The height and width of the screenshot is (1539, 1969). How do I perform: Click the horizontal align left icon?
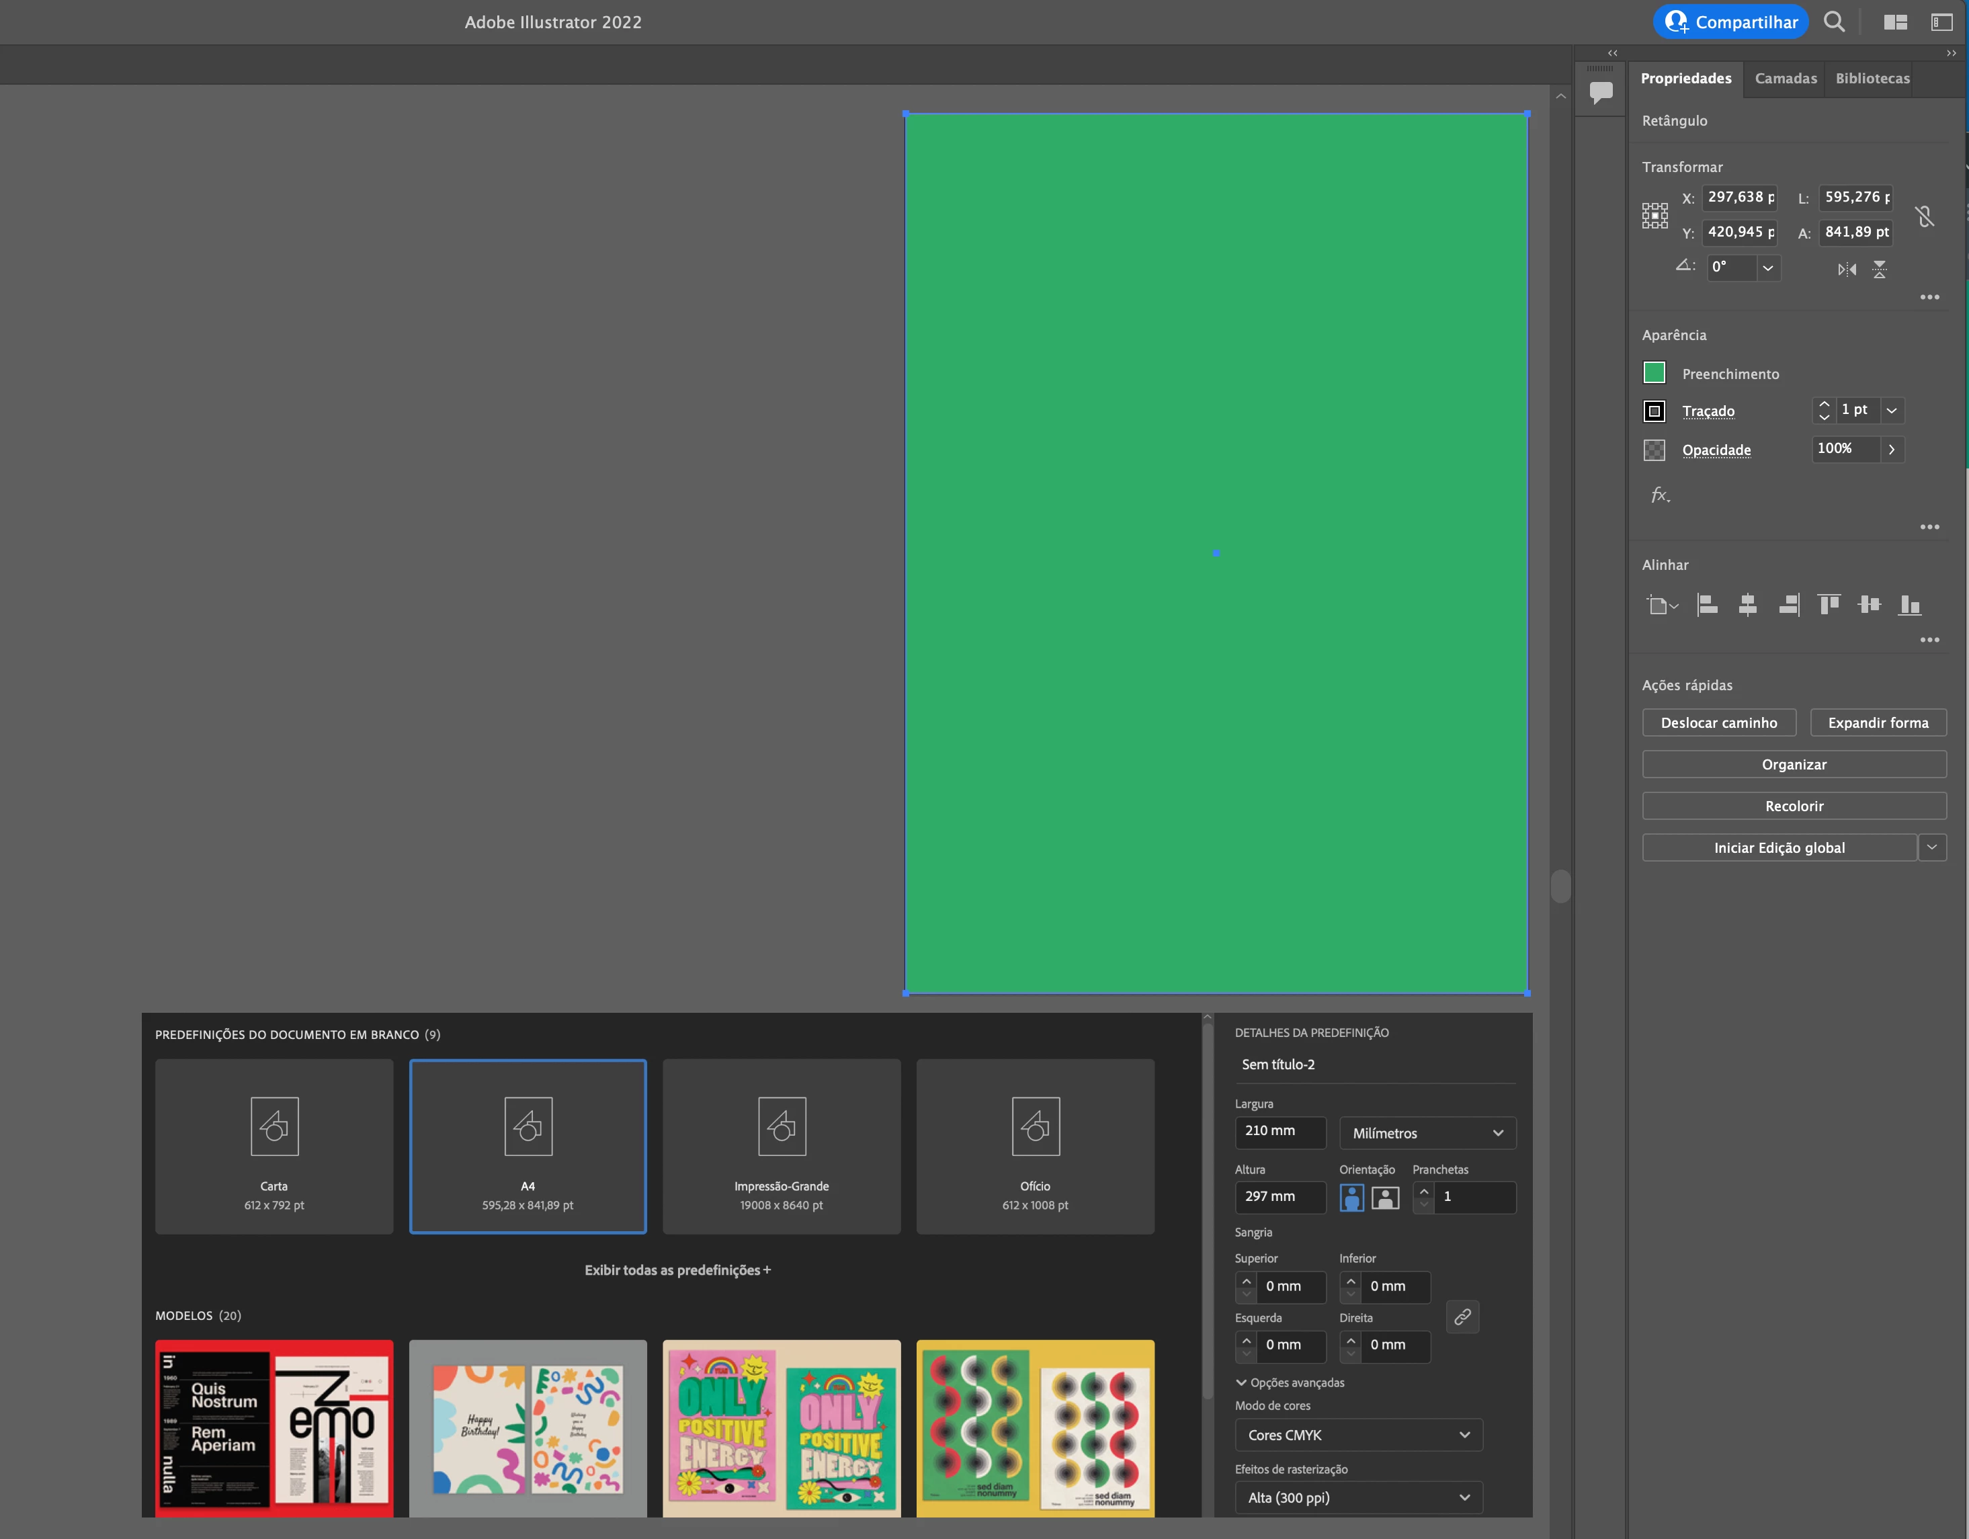click(1707, 605)
